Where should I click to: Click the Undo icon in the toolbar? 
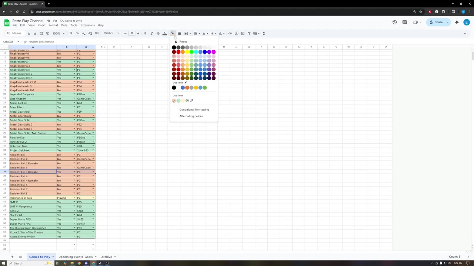[x=29, y=33]
